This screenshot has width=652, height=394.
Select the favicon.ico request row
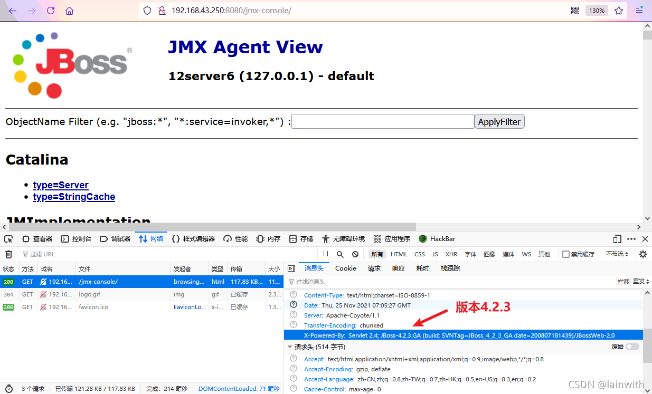pos(141,307)
